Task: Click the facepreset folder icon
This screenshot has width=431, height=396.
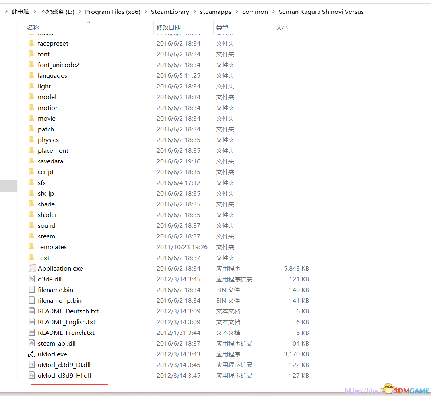Action: [32, 43]
